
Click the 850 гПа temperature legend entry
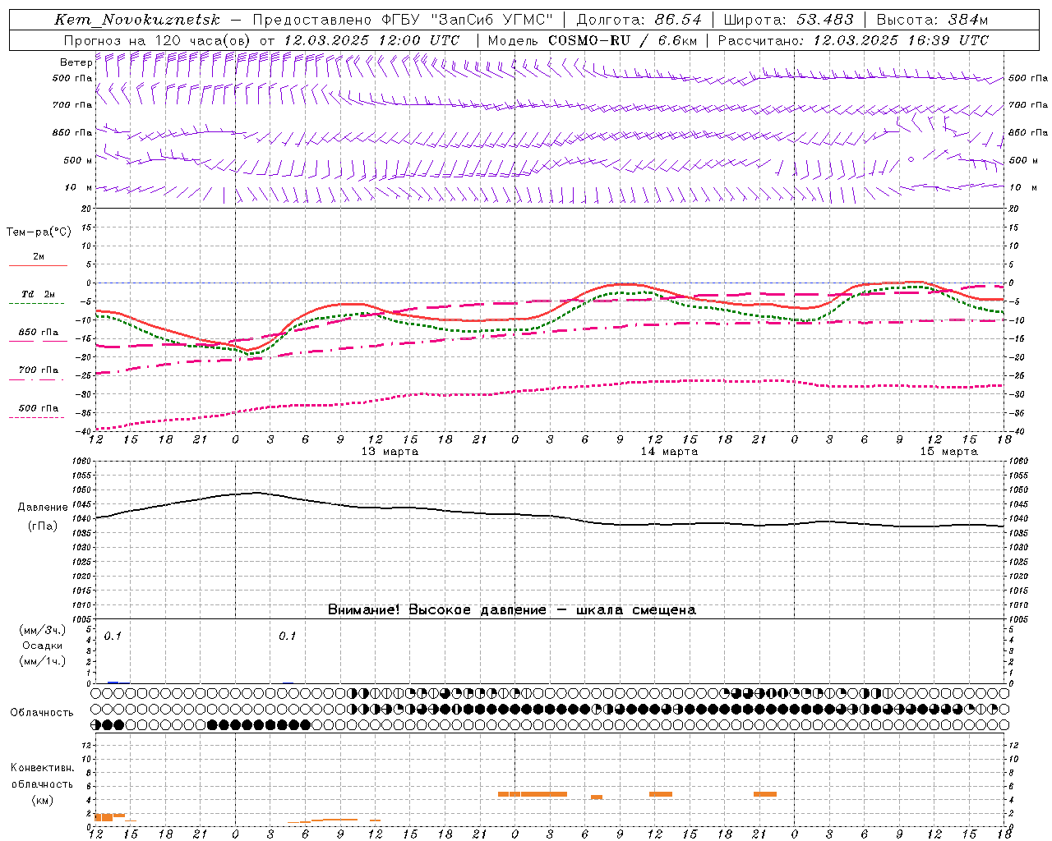[39, 333]
